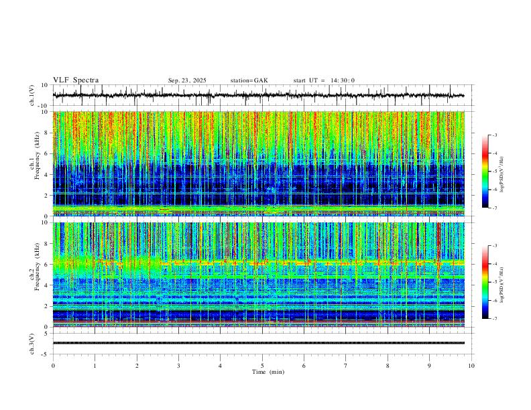This screenshot has width=531, height=410.
Task: Click inside the ch.2 spectrogram panel
Action: click(x=258, y=275)
